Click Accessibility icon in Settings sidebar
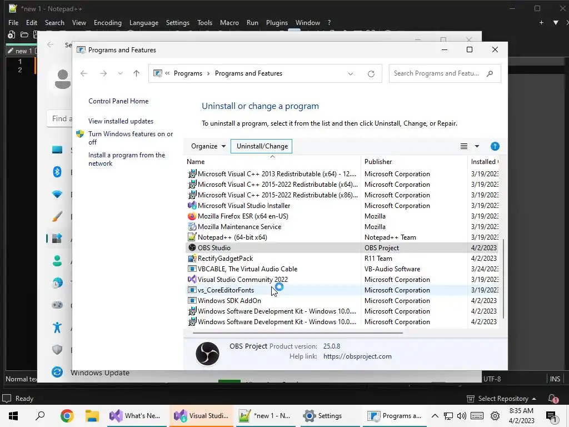This screenshot has height=427, width=569. pyautogui.click(x=57, y=327)
